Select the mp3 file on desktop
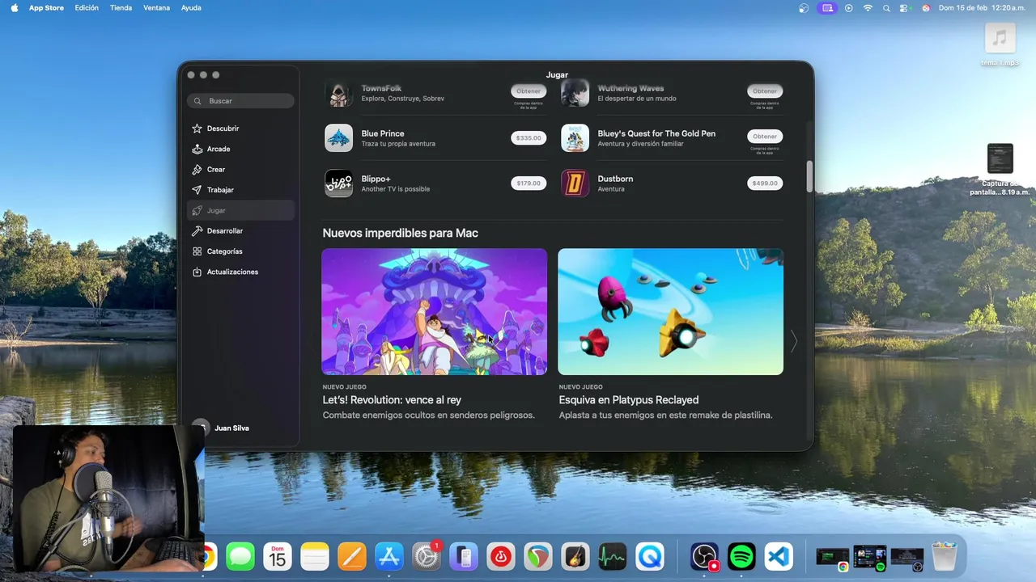This screenshot has height=582, width=1036. (x=1000, y=44)
